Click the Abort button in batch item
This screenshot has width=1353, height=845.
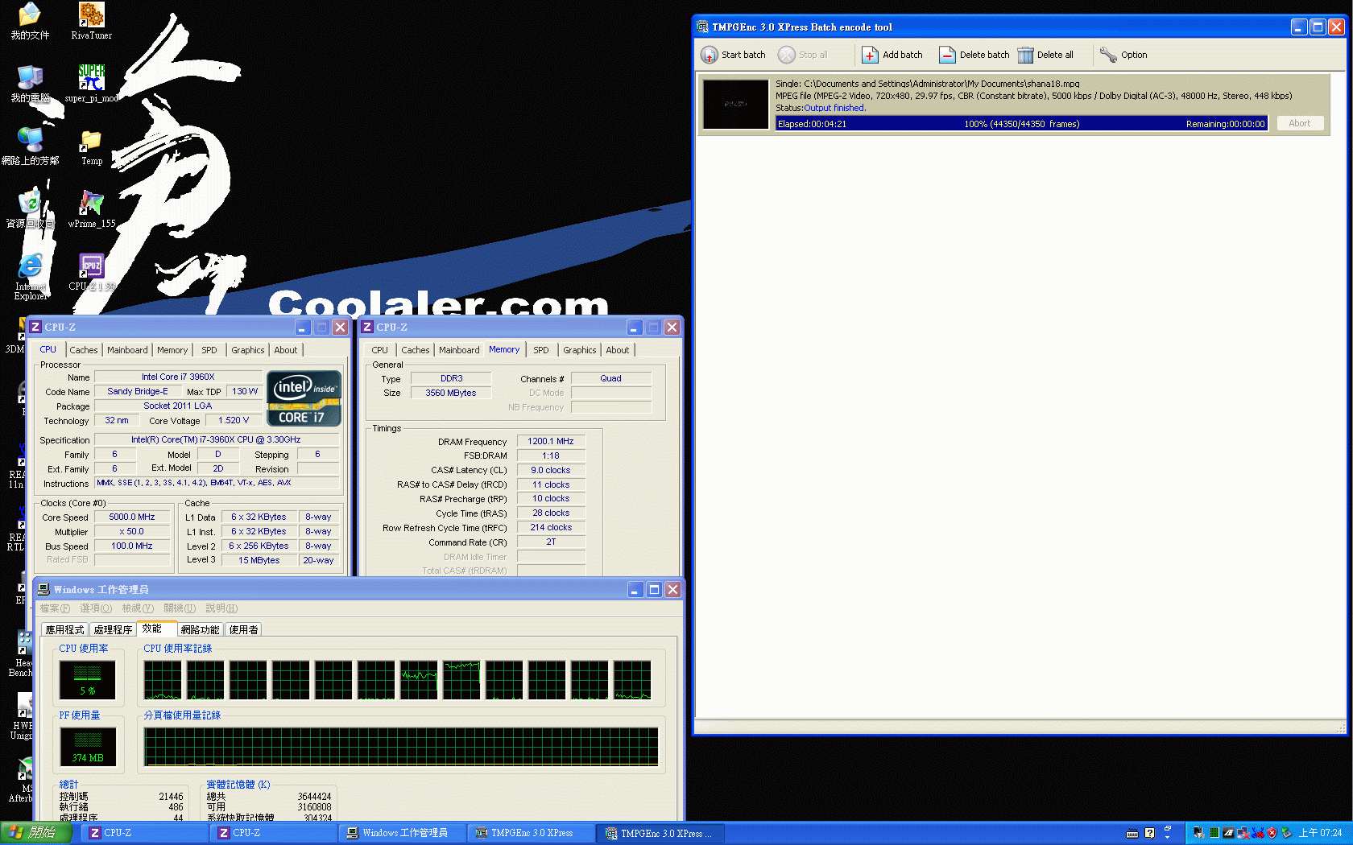click(1300, 123)
